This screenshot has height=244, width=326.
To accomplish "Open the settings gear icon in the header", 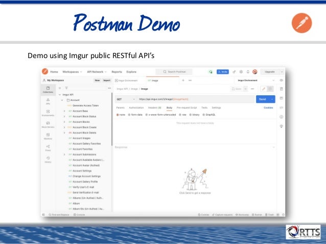I will point(241,72).
